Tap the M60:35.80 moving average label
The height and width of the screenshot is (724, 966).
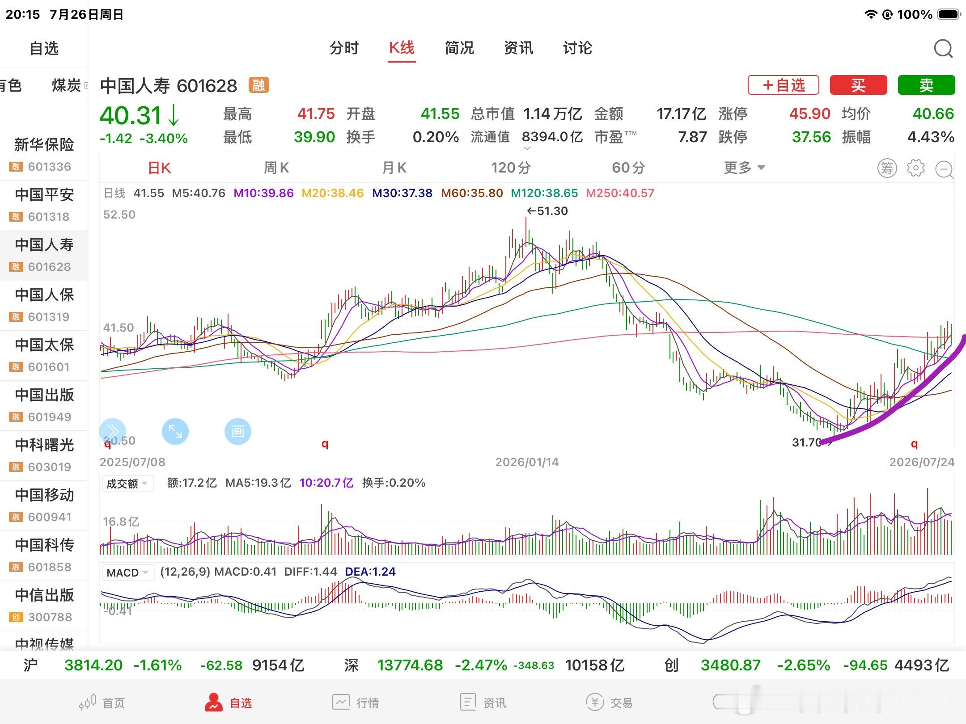tap(472, 193)
